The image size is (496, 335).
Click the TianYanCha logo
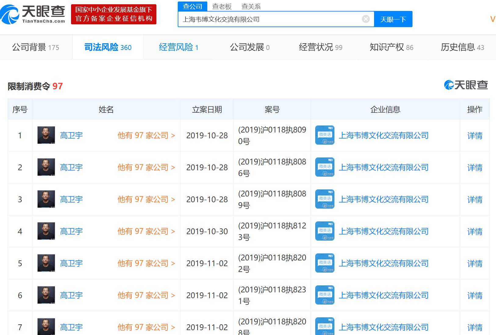(33, 14)
